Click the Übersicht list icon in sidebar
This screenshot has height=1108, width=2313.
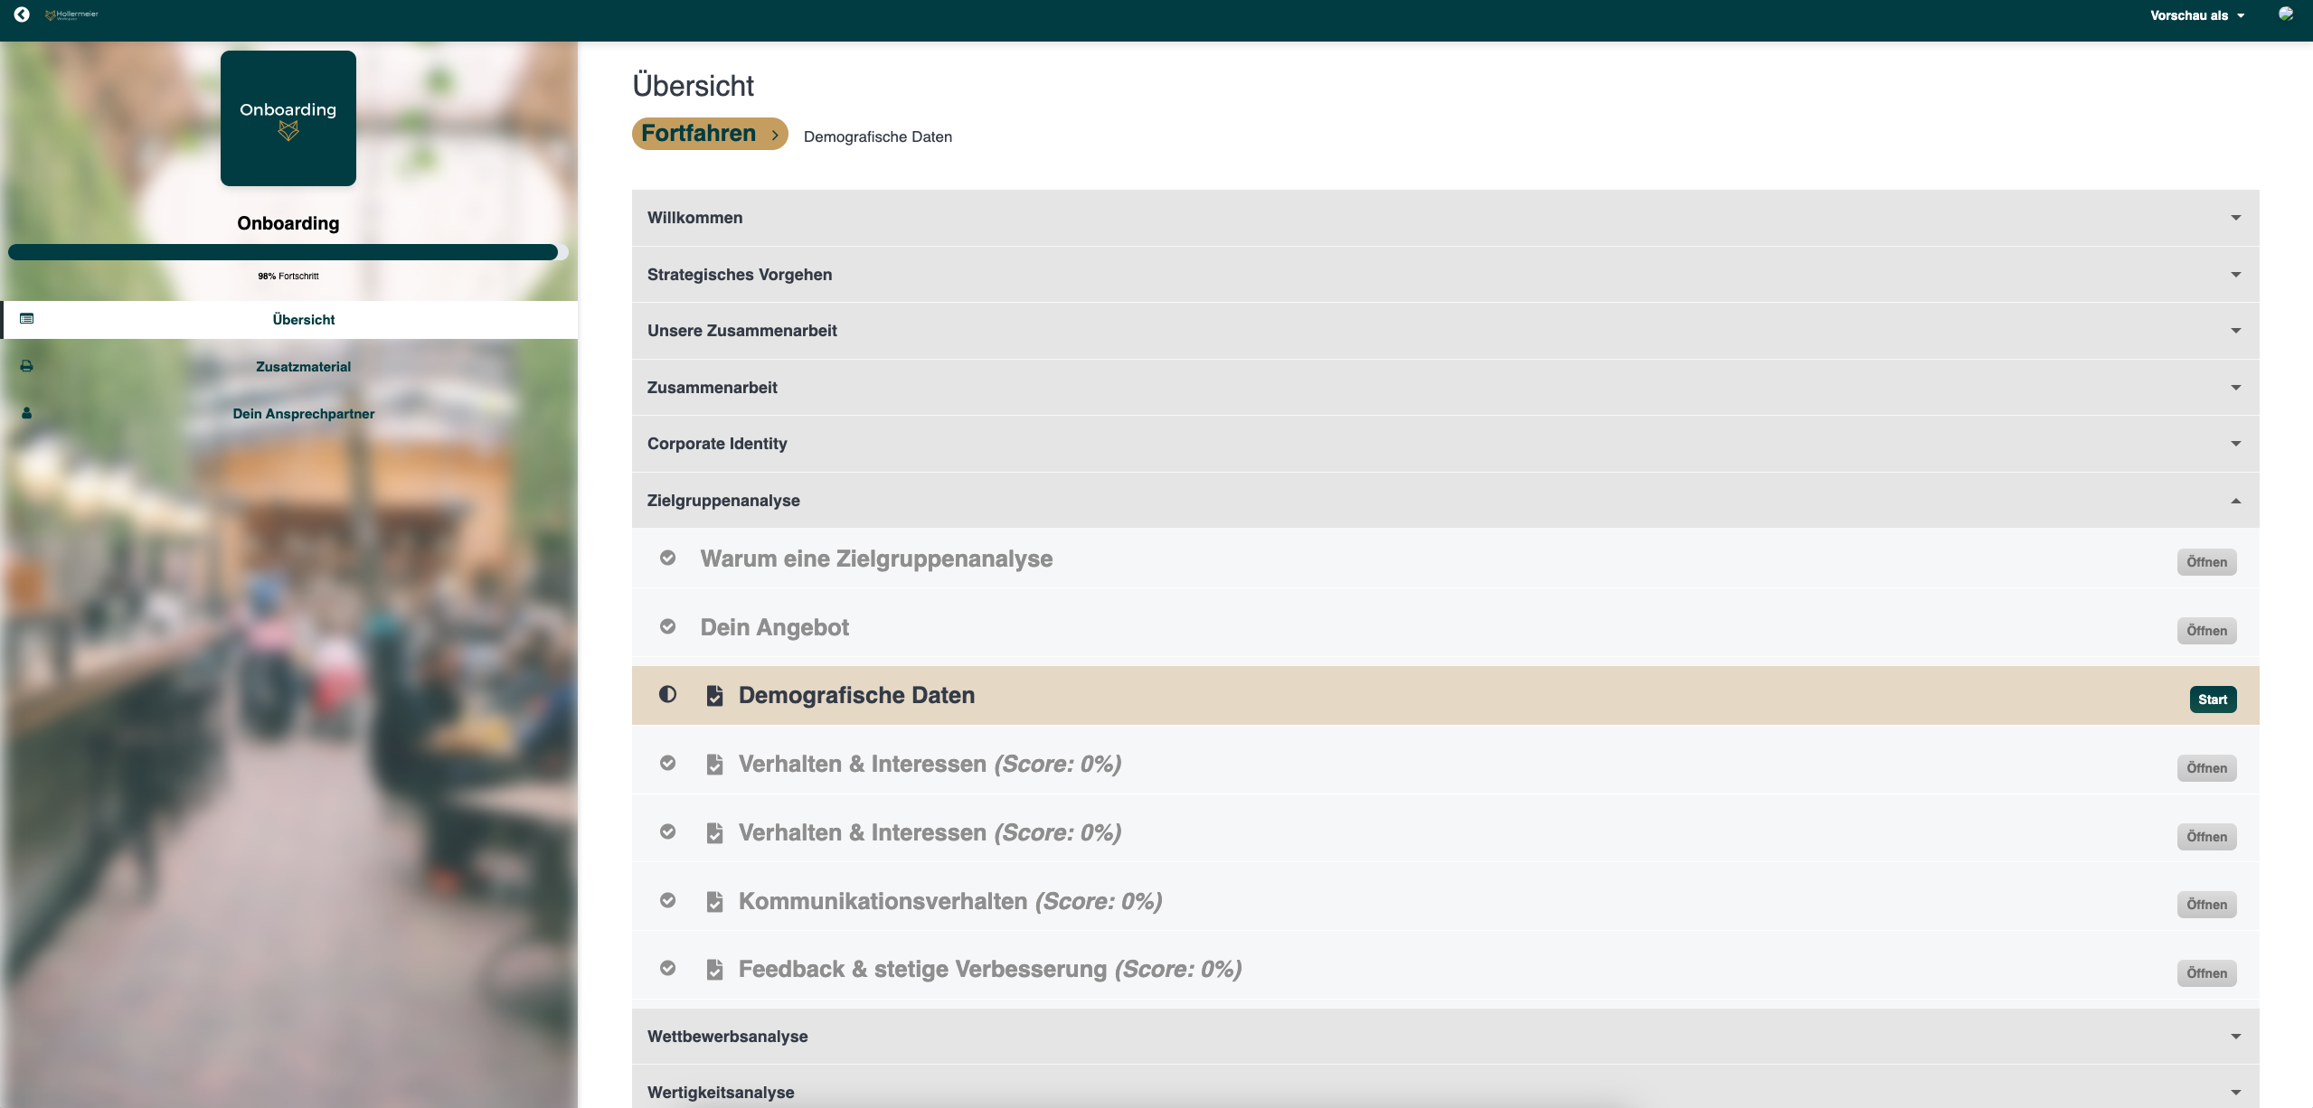click(27, 319)
